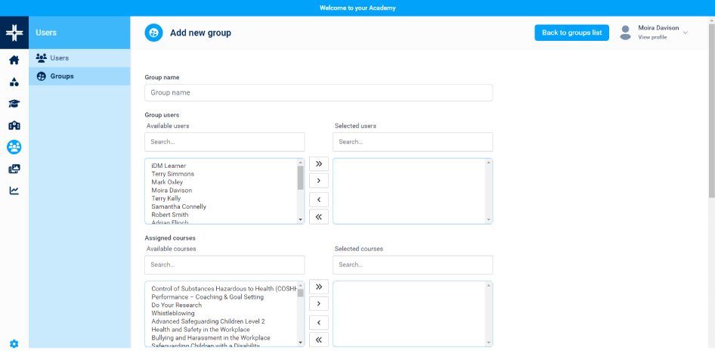The height and width of the screenshot is (363, 715).
Task: Click the academy logo icon
Action: point(14,33)
